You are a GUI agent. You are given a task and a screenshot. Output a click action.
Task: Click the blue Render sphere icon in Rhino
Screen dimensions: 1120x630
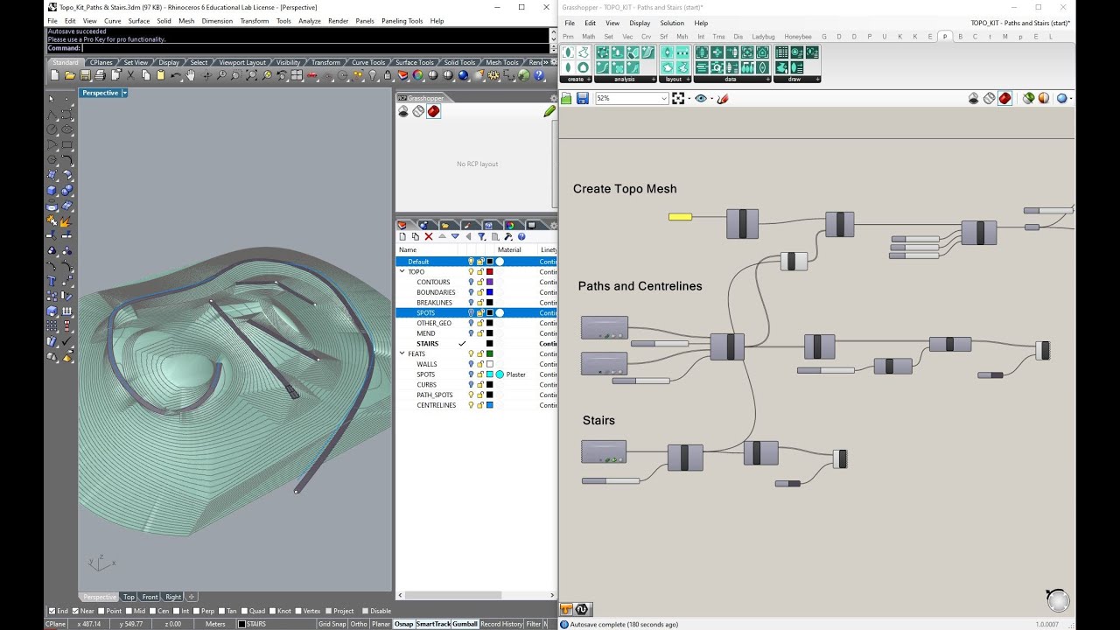(x=463, y=76)
